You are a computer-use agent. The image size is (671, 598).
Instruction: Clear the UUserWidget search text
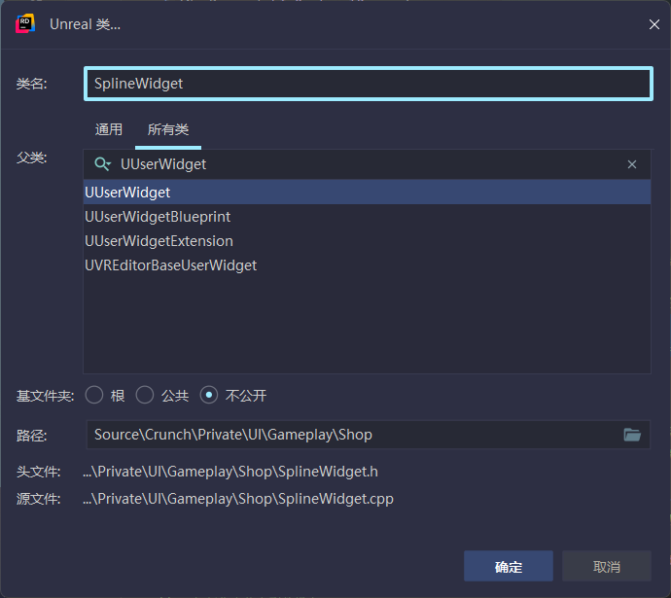pos(632,164)
